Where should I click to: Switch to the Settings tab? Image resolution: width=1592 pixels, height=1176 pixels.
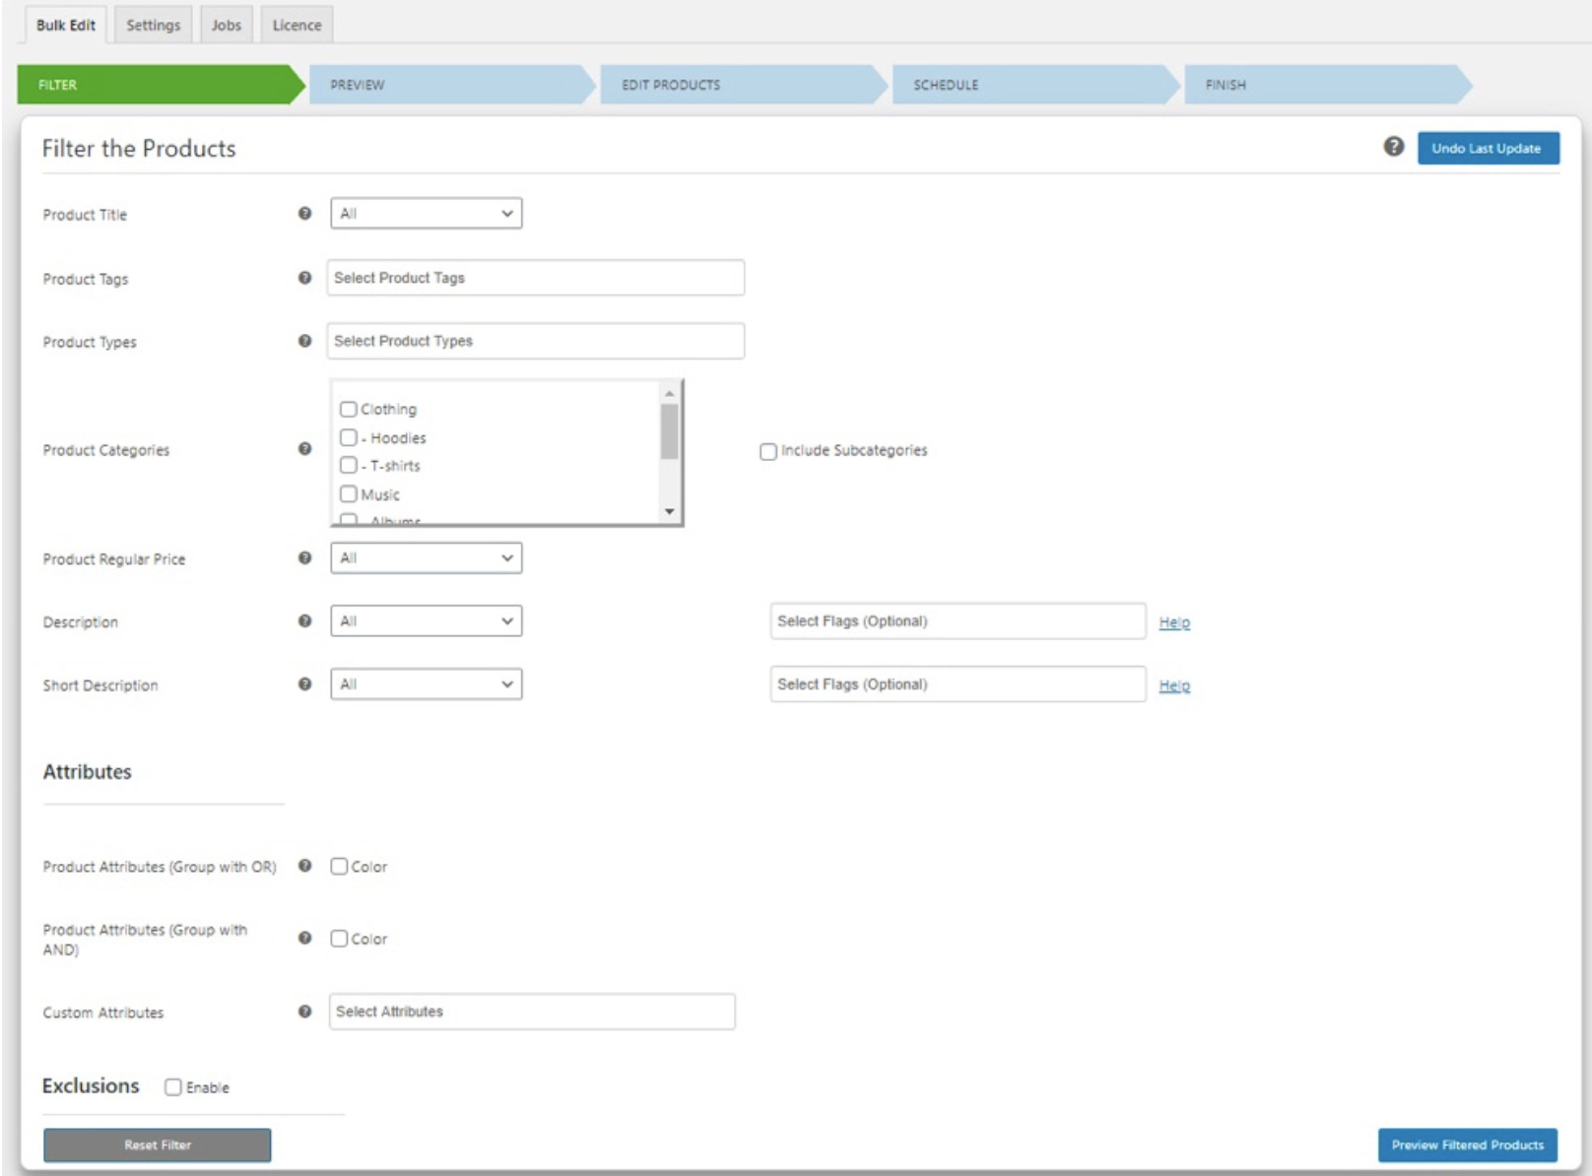(153, 25)
